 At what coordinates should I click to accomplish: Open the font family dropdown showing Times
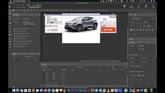pyautogui.click(x=136, y=22)
